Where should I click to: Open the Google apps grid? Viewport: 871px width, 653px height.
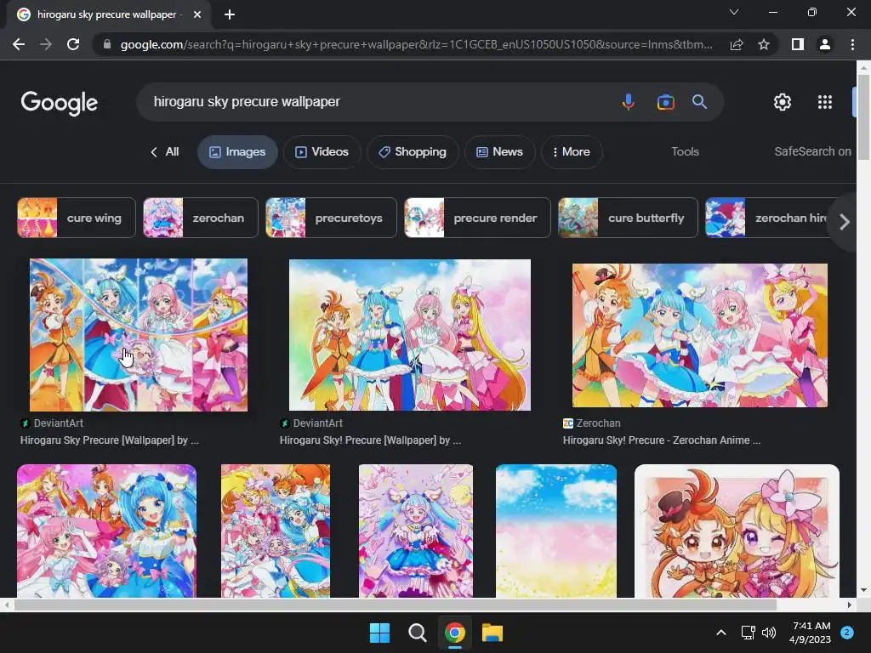[x=825, y=102]
